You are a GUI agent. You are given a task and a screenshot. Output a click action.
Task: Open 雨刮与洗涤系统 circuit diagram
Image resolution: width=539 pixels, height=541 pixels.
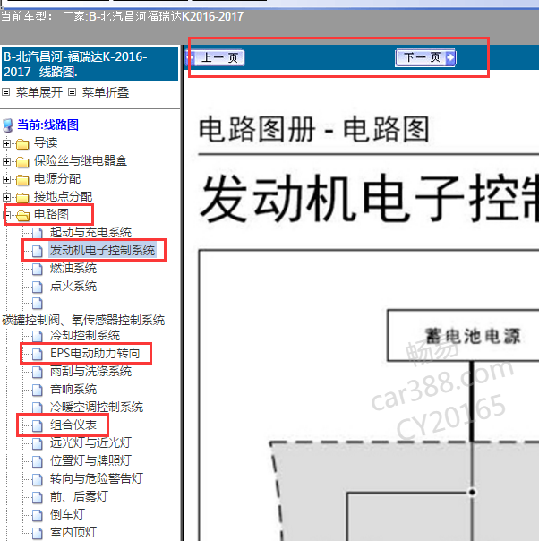90,371
